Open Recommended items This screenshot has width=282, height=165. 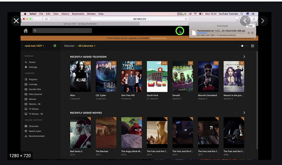[34, 136]
